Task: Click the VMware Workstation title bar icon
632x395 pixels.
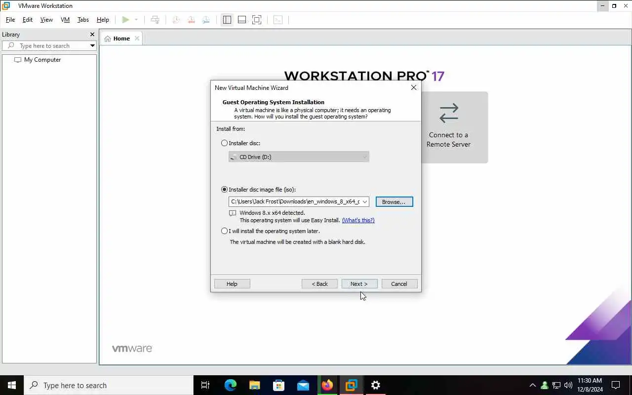Action: click(x=6, y=6)
